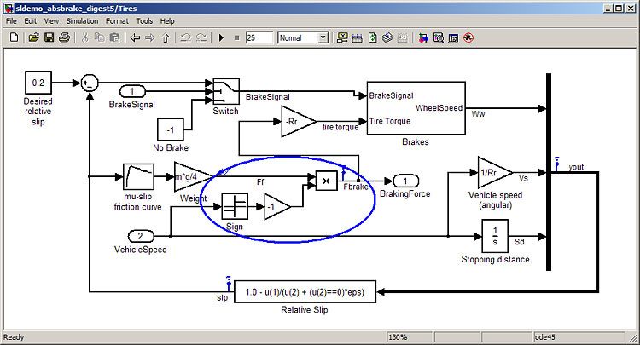Select the Brakes subsystem block
The height and width of the screenshot is (345, 640).
pyautogui.click(x=415, y=108)
